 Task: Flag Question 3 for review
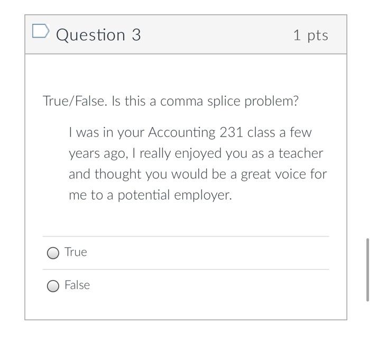41,32
